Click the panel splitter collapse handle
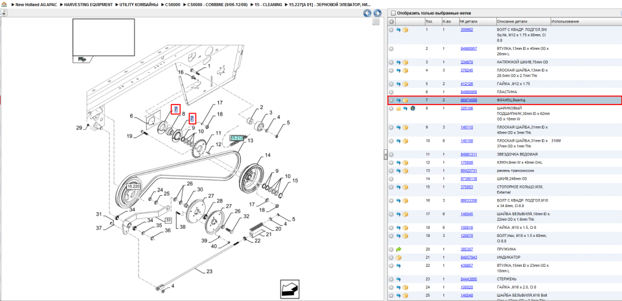 coord(385,155)
